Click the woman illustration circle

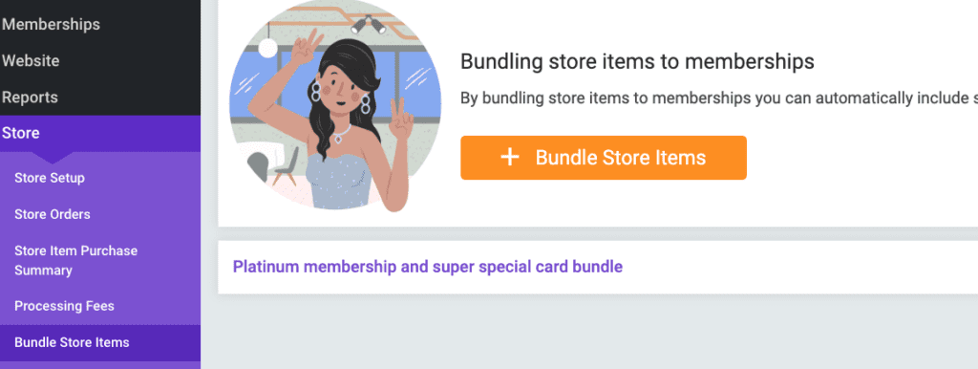pyautogui.click(x=335, y=106)
